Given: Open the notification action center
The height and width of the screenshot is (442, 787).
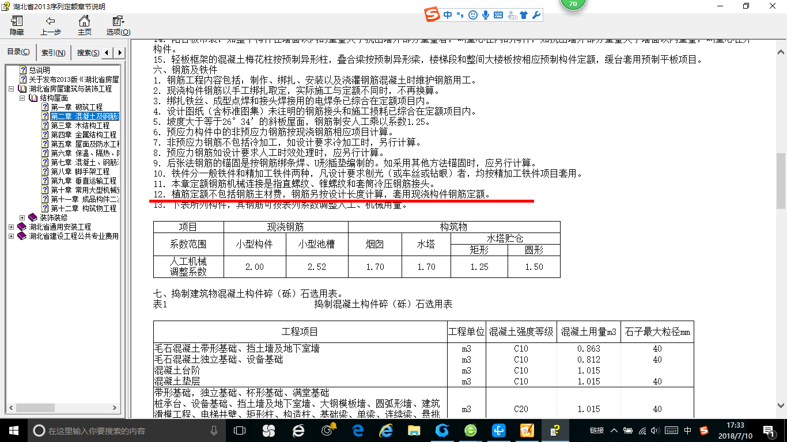Looking at the screenshot, I should pos(770,430).
